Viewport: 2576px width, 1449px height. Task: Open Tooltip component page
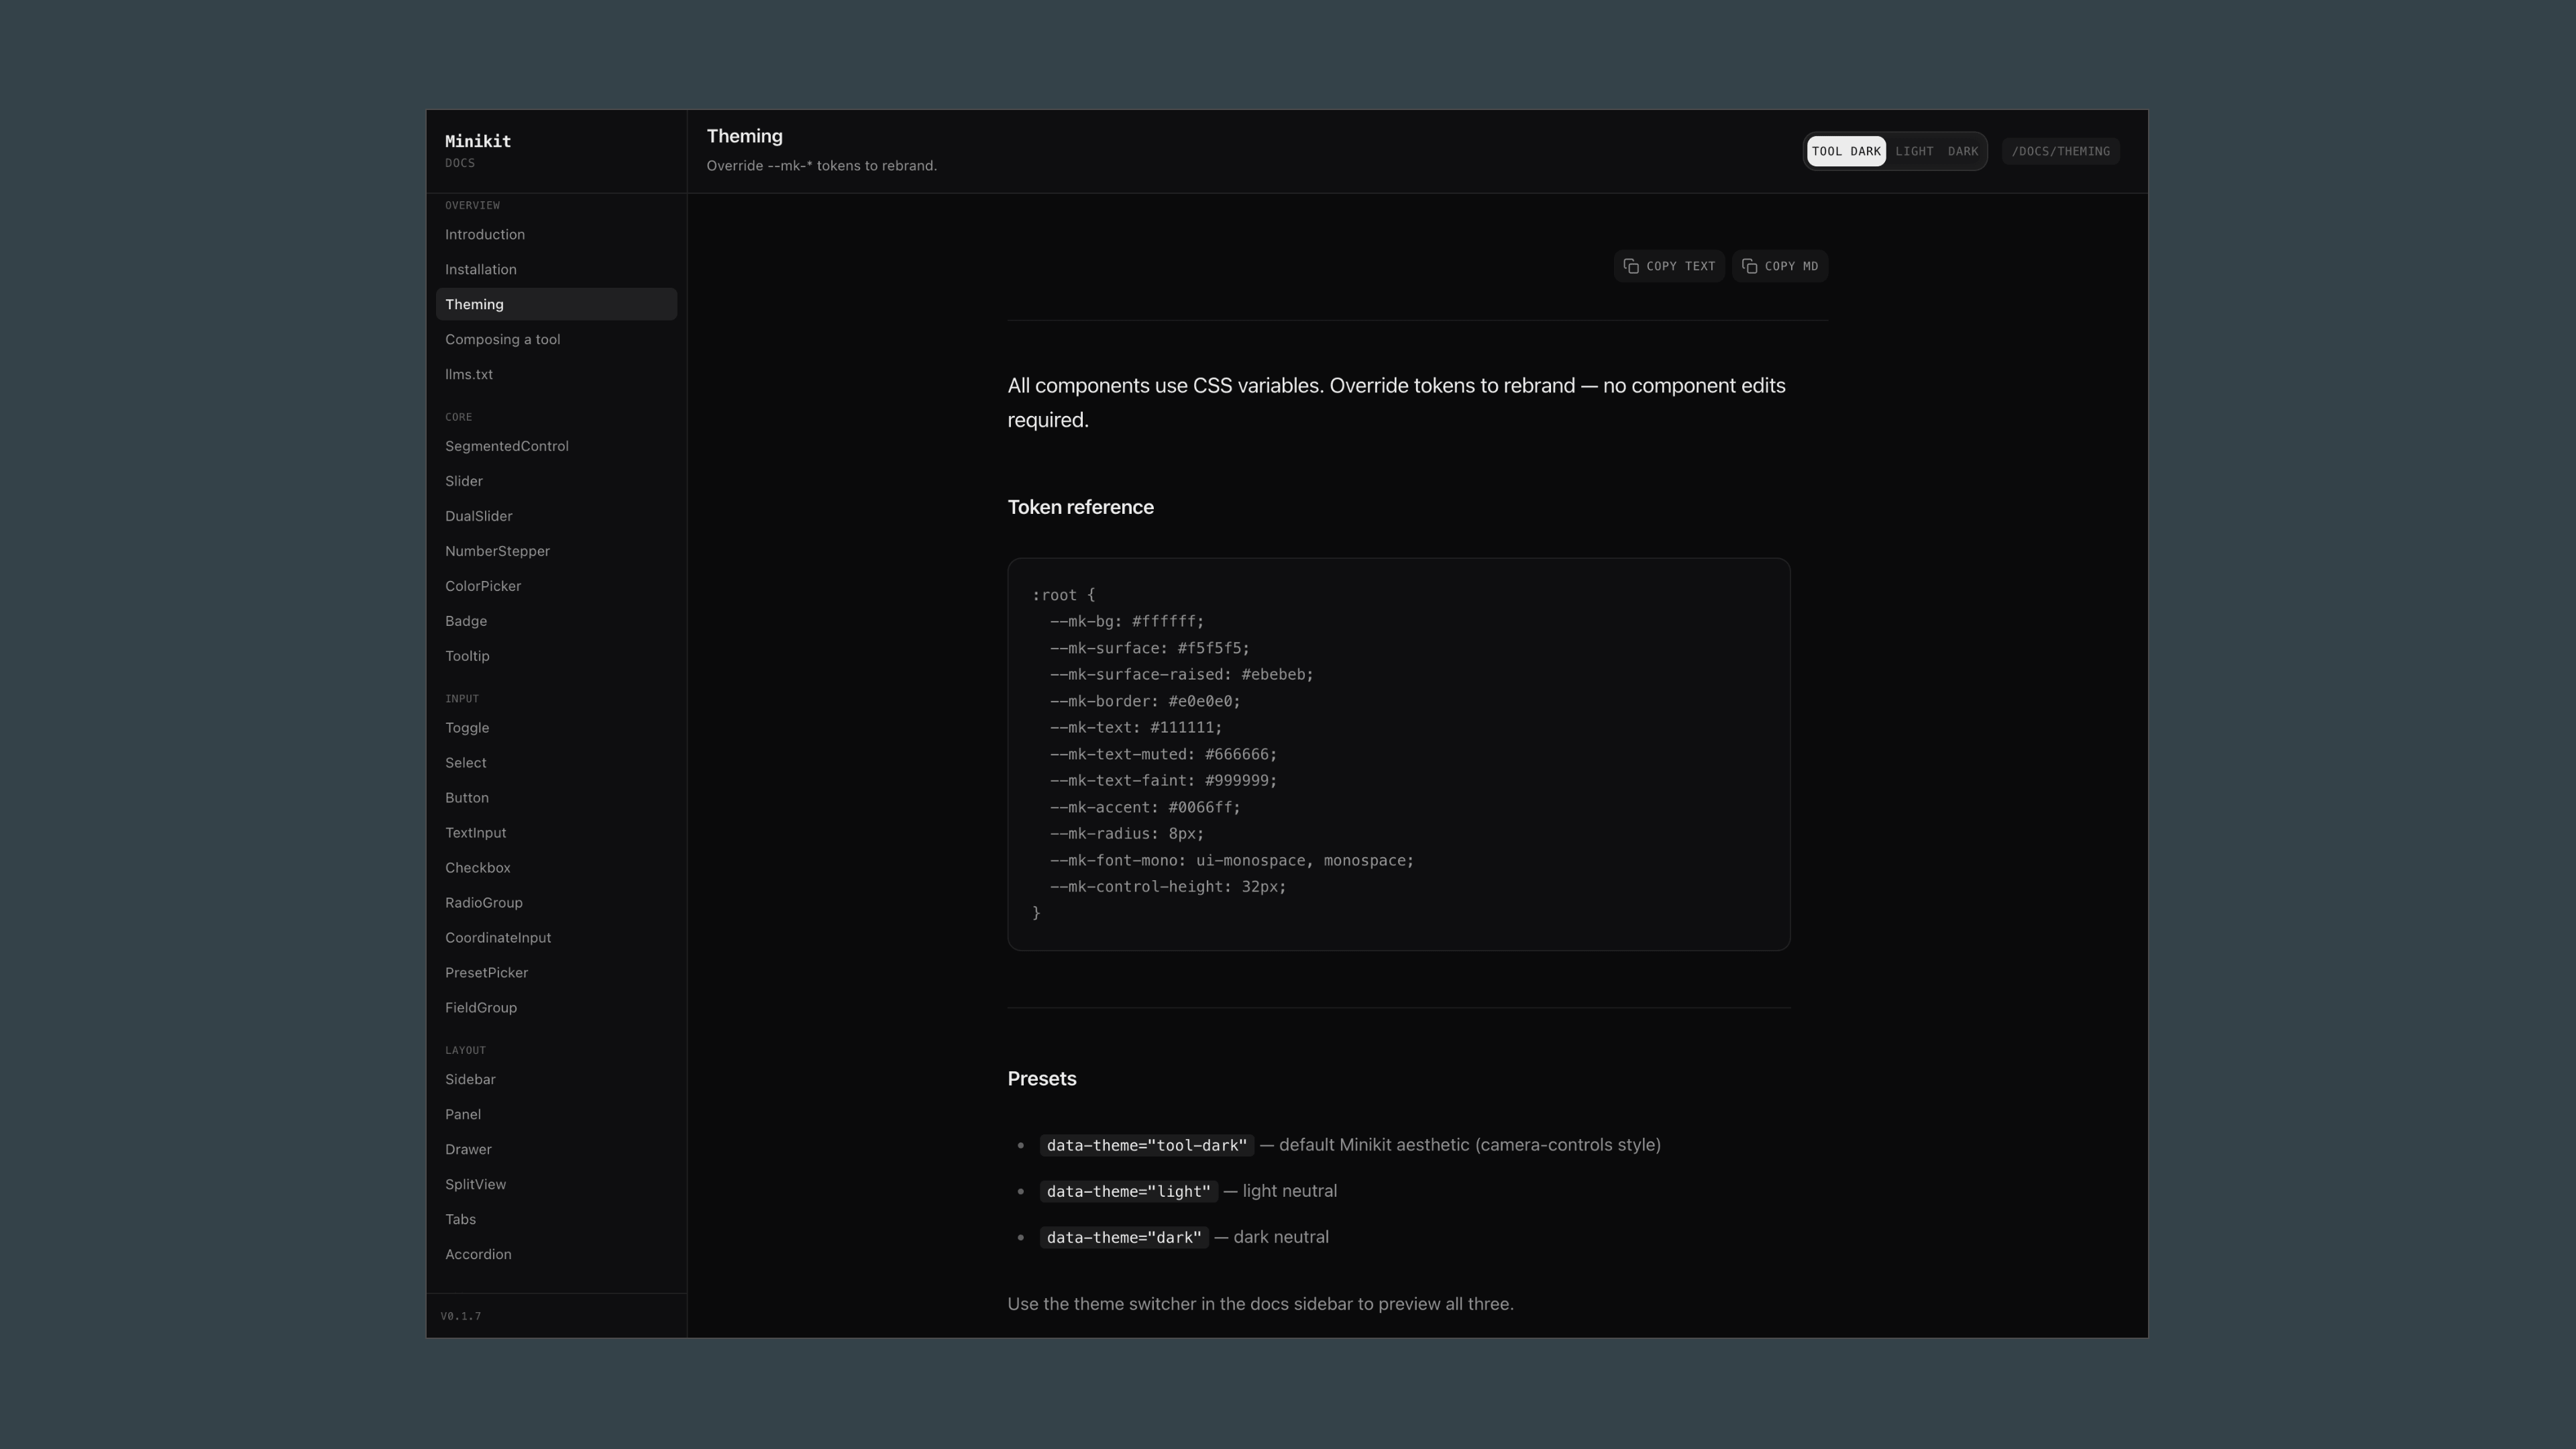556,656
